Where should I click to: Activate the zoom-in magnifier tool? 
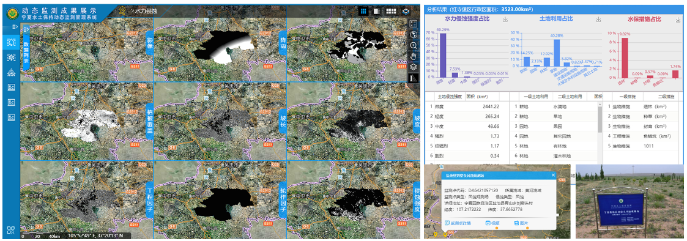coord(414,46)
